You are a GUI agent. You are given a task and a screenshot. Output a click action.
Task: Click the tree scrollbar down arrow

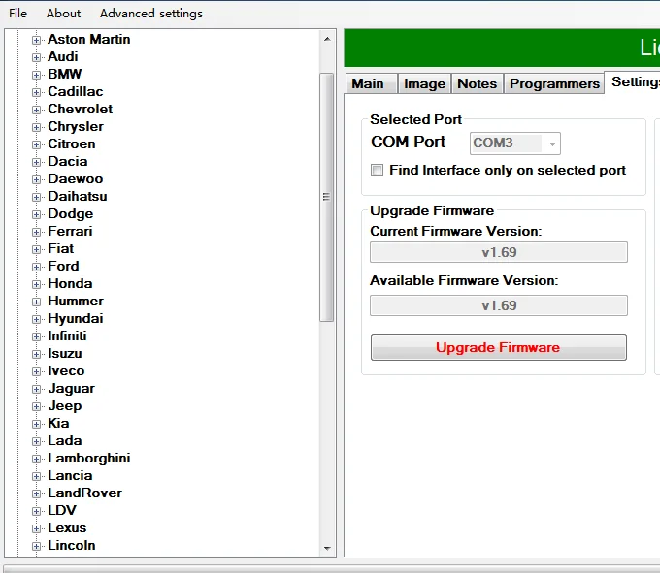pyautogui.click(x=327, y=548)
